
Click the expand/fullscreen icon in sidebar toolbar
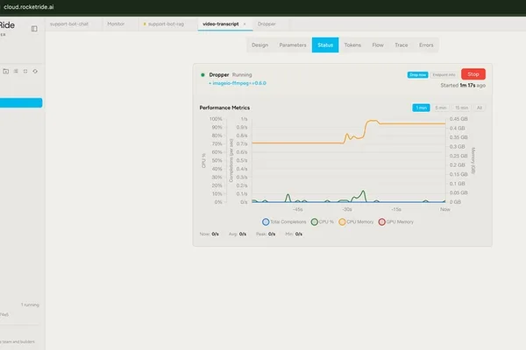[x=25, y=71]
